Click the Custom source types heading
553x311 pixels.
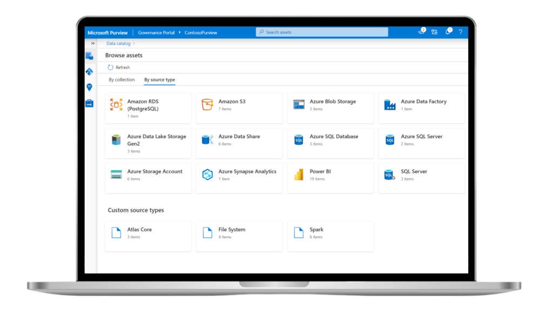136,210
